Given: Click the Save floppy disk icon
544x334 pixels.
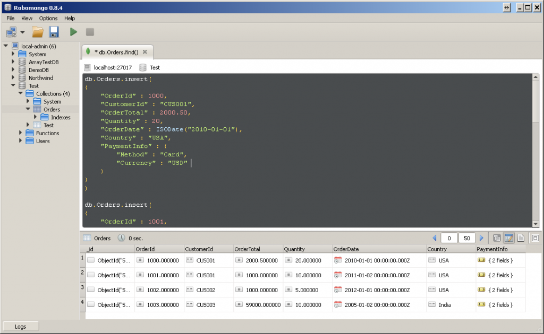Looking at the screenshot, I should tap(54, 32).
